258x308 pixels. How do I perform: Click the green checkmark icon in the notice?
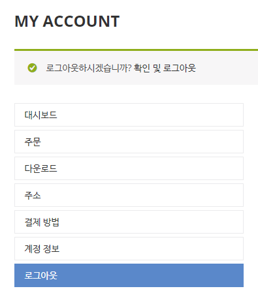(x=32, y=68)
